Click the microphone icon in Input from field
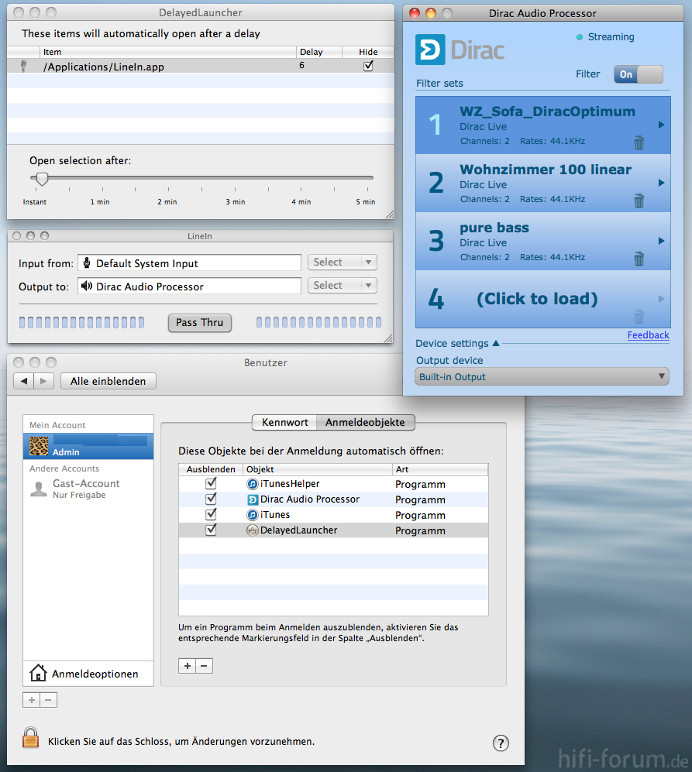 coord(87,263)
